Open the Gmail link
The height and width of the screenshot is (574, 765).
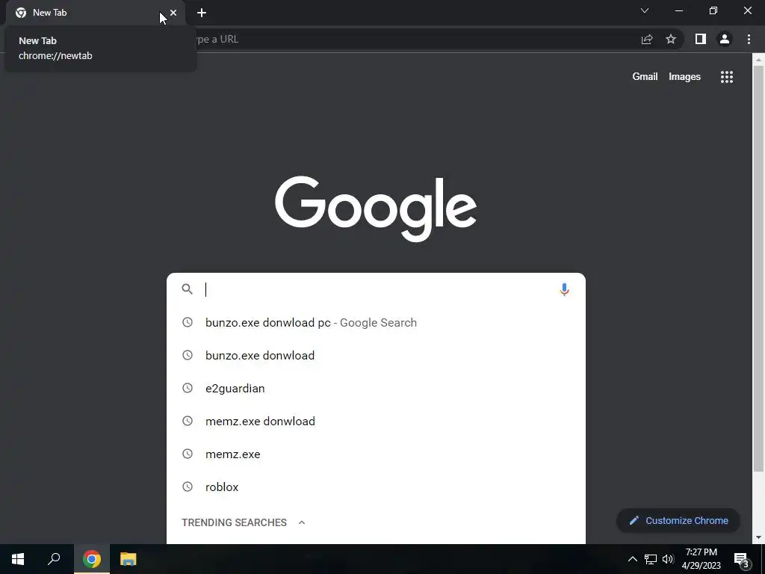coord(645,77)
